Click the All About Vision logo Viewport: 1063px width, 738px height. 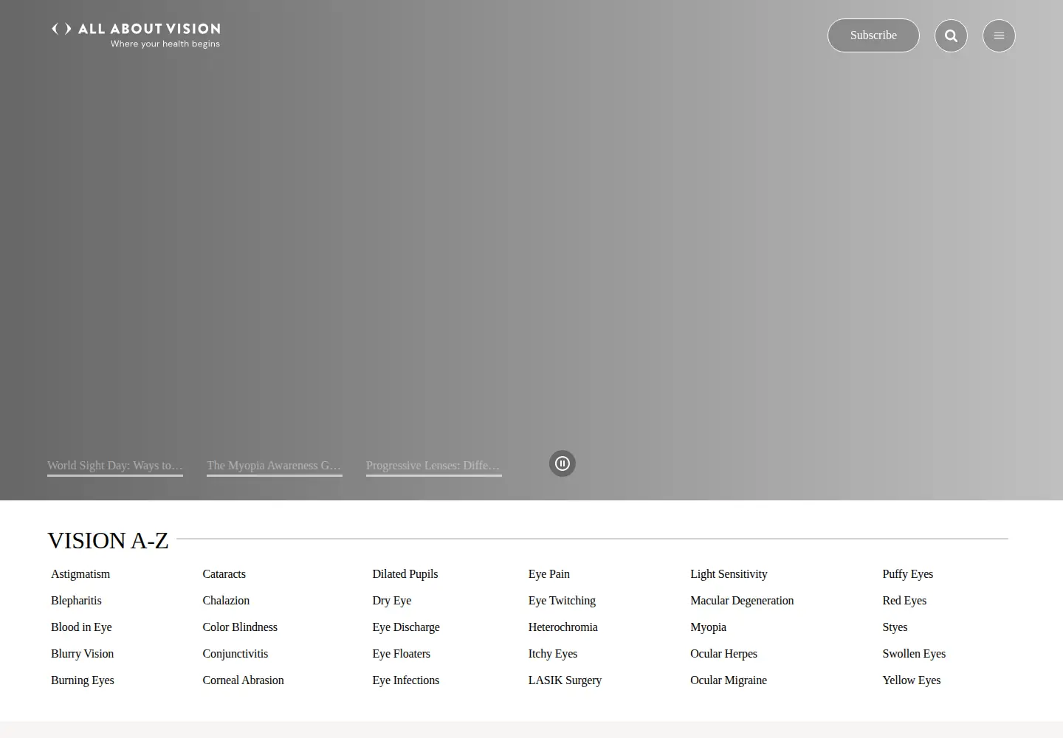point(136,35)
